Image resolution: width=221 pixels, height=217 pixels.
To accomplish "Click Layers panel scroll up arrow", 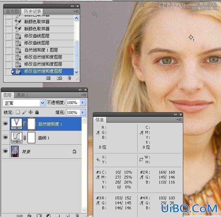I will (84, 120).
